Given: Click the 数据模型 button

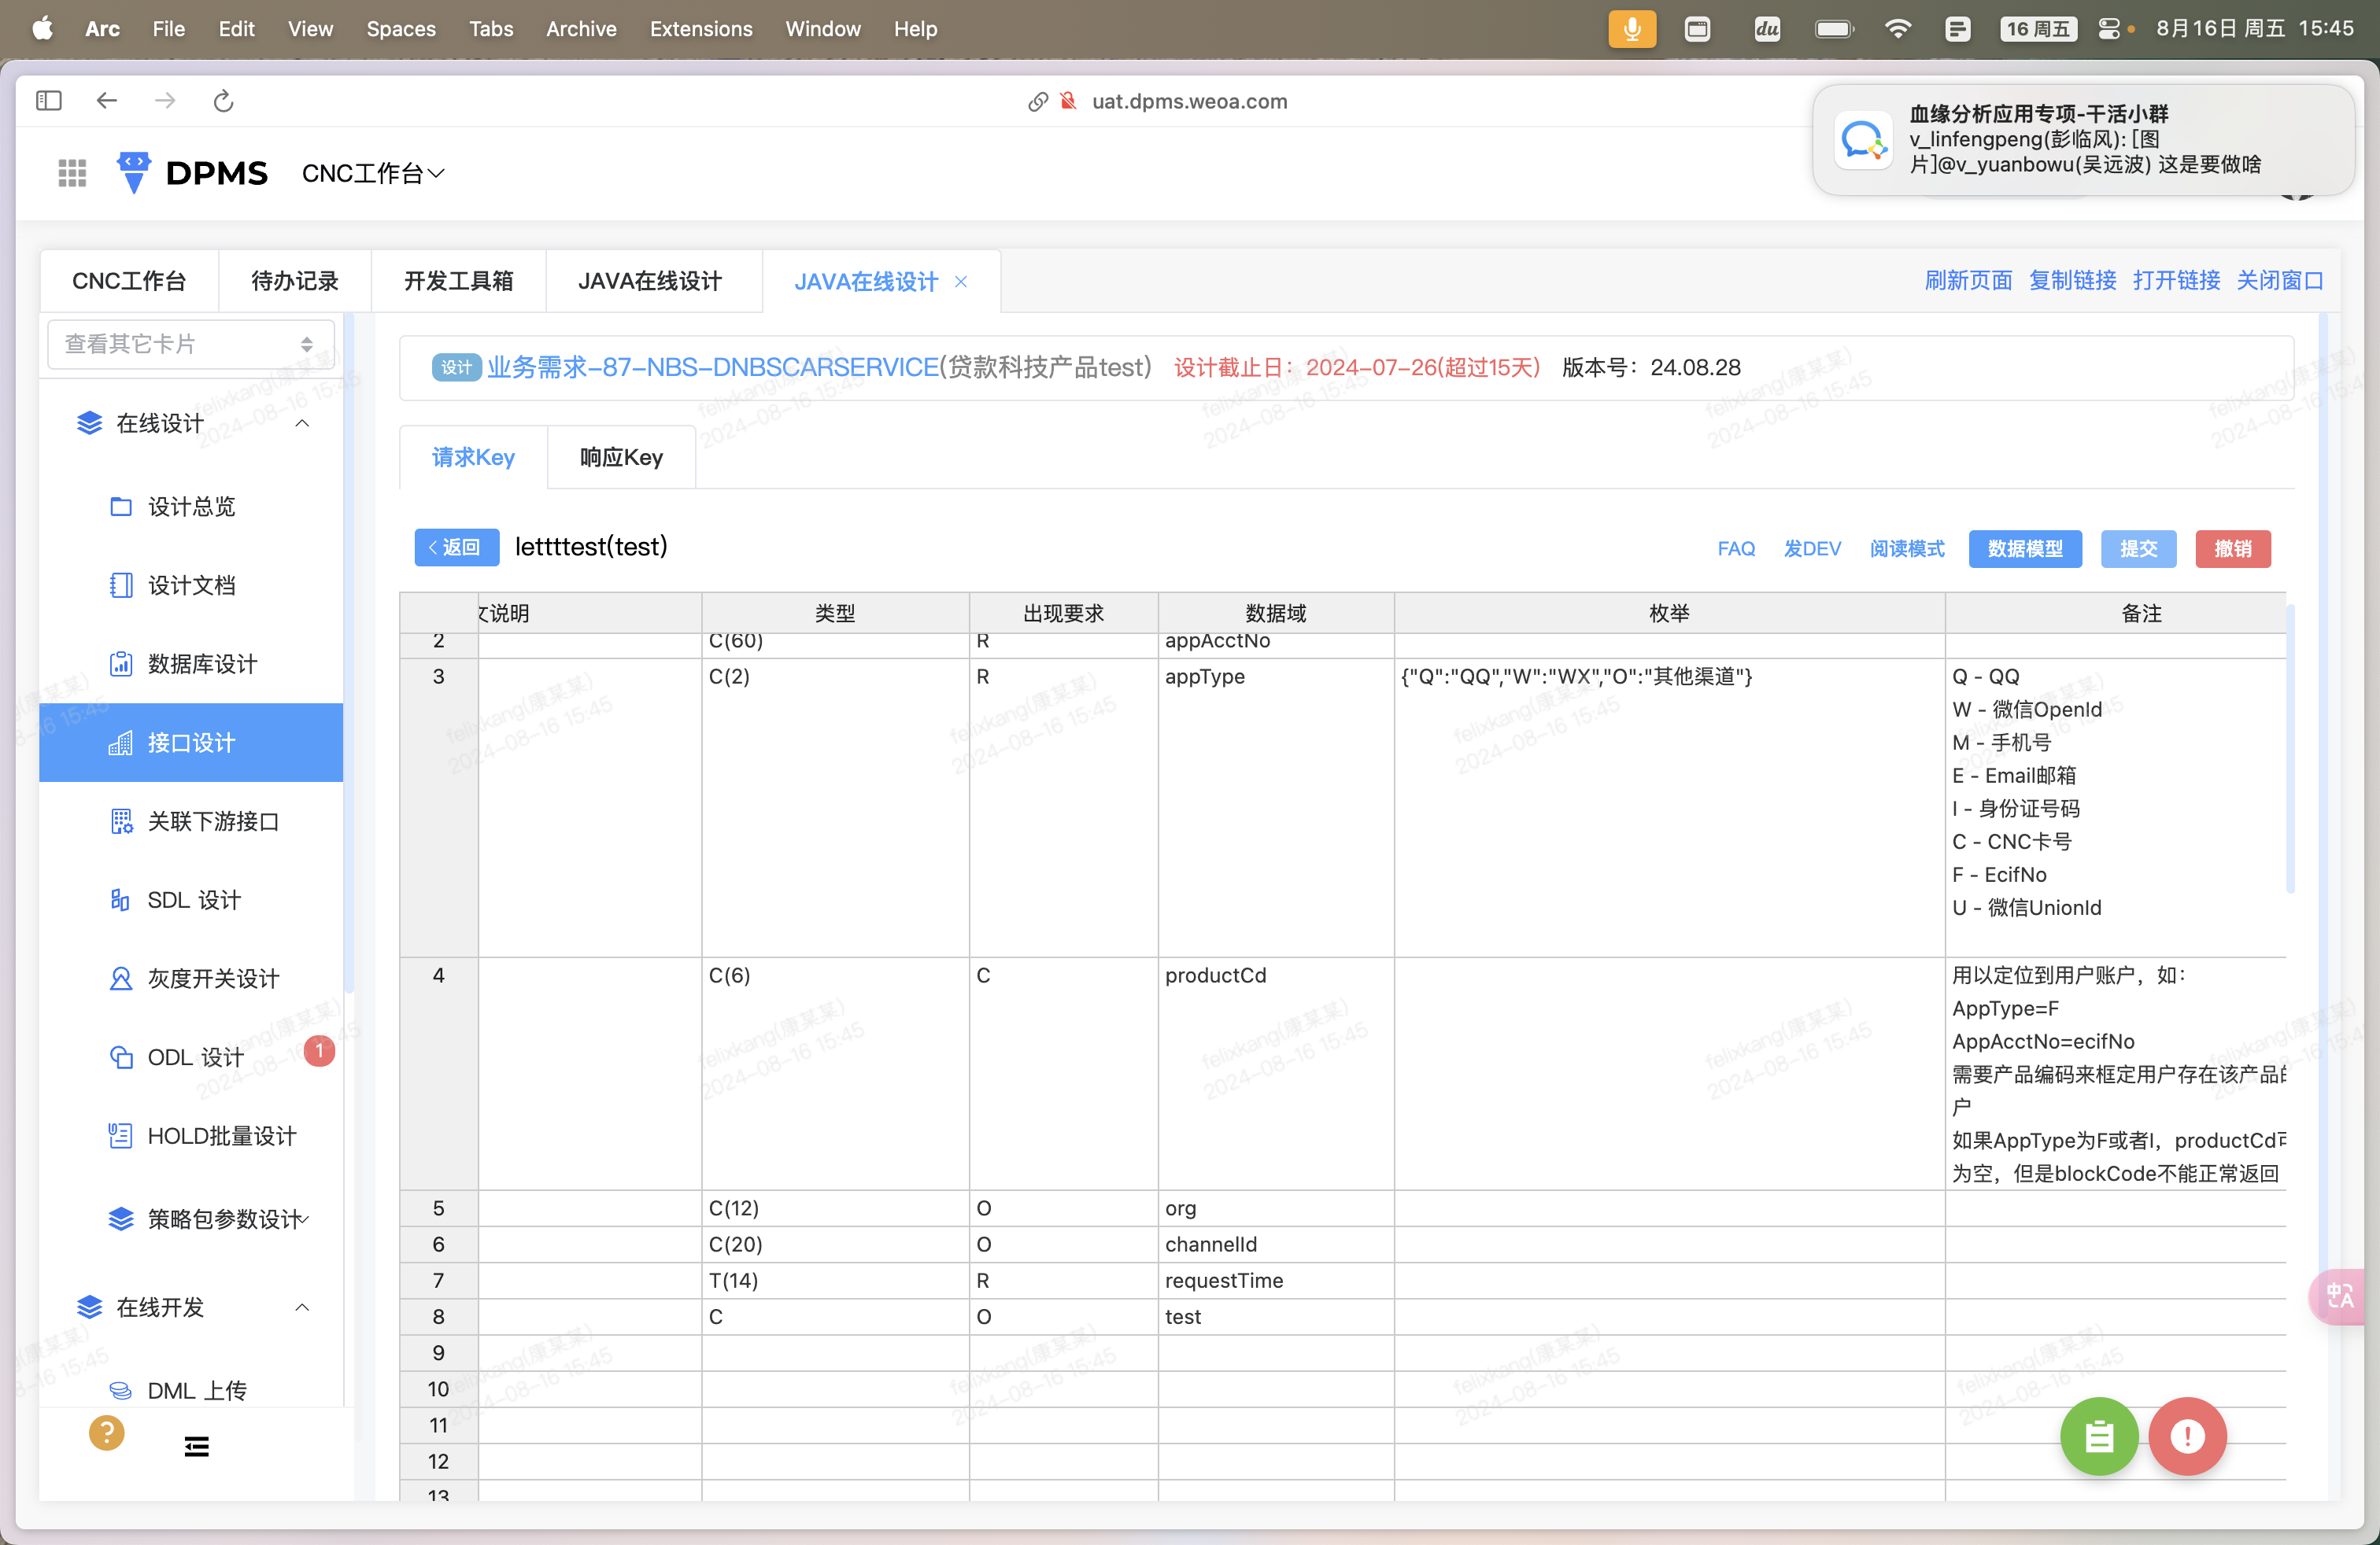Looking at the screenshot, I should point(2025,548).
